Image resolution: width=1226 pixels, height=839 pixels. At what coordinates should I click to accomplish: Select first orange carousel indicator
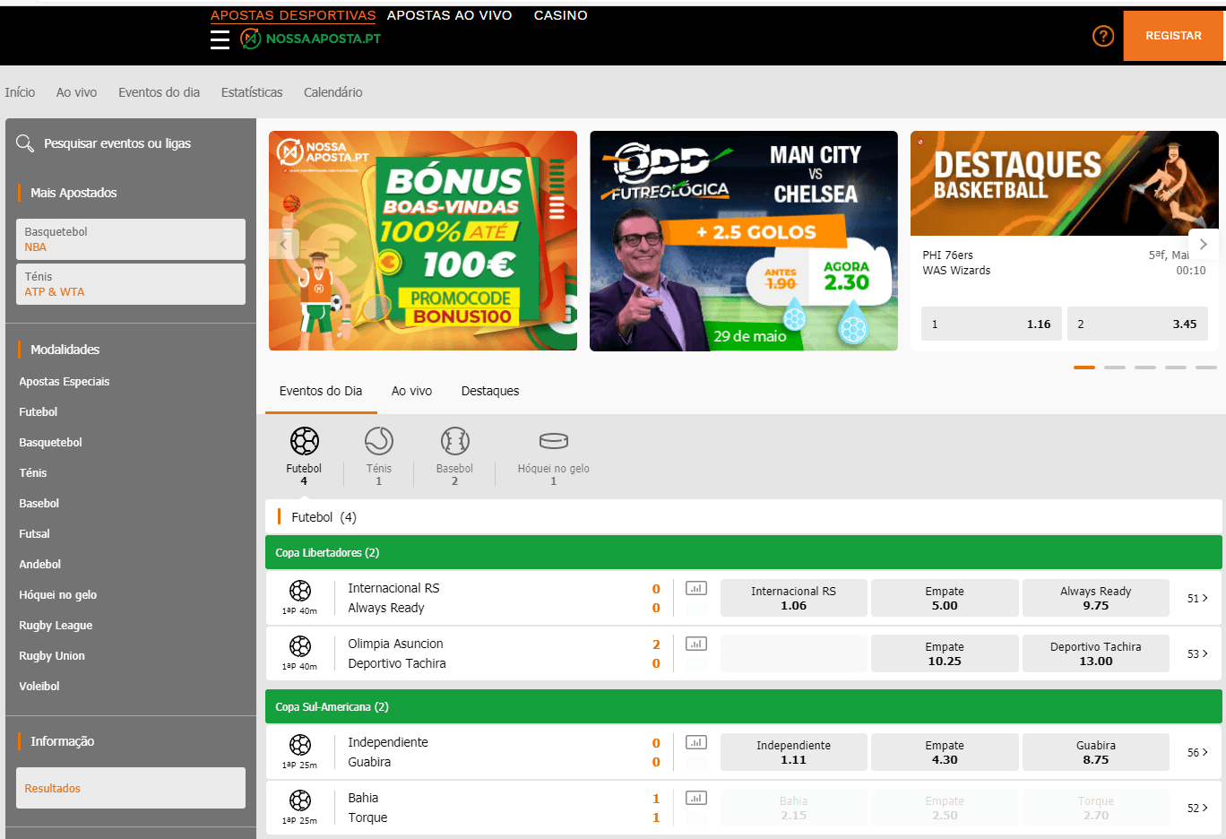tap(1084, 368)
